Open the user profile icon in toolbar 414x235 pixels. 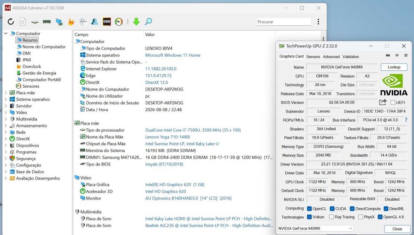94,22
